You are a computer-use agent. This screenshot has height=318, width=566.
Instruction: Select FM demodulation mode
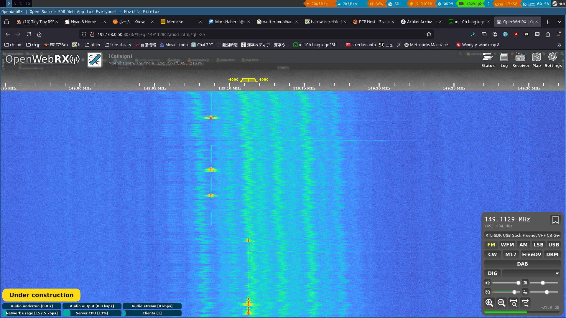pyautogui.click(x=491, y=245)
